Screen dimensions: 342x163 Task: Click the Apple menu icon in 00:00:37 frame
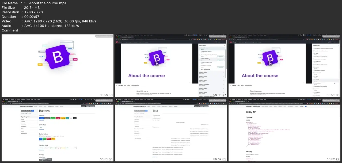coord(116,35)
